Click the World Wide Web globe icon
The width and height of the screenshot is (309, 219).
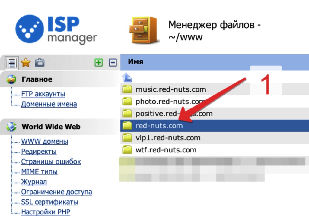tap(11, 127)
